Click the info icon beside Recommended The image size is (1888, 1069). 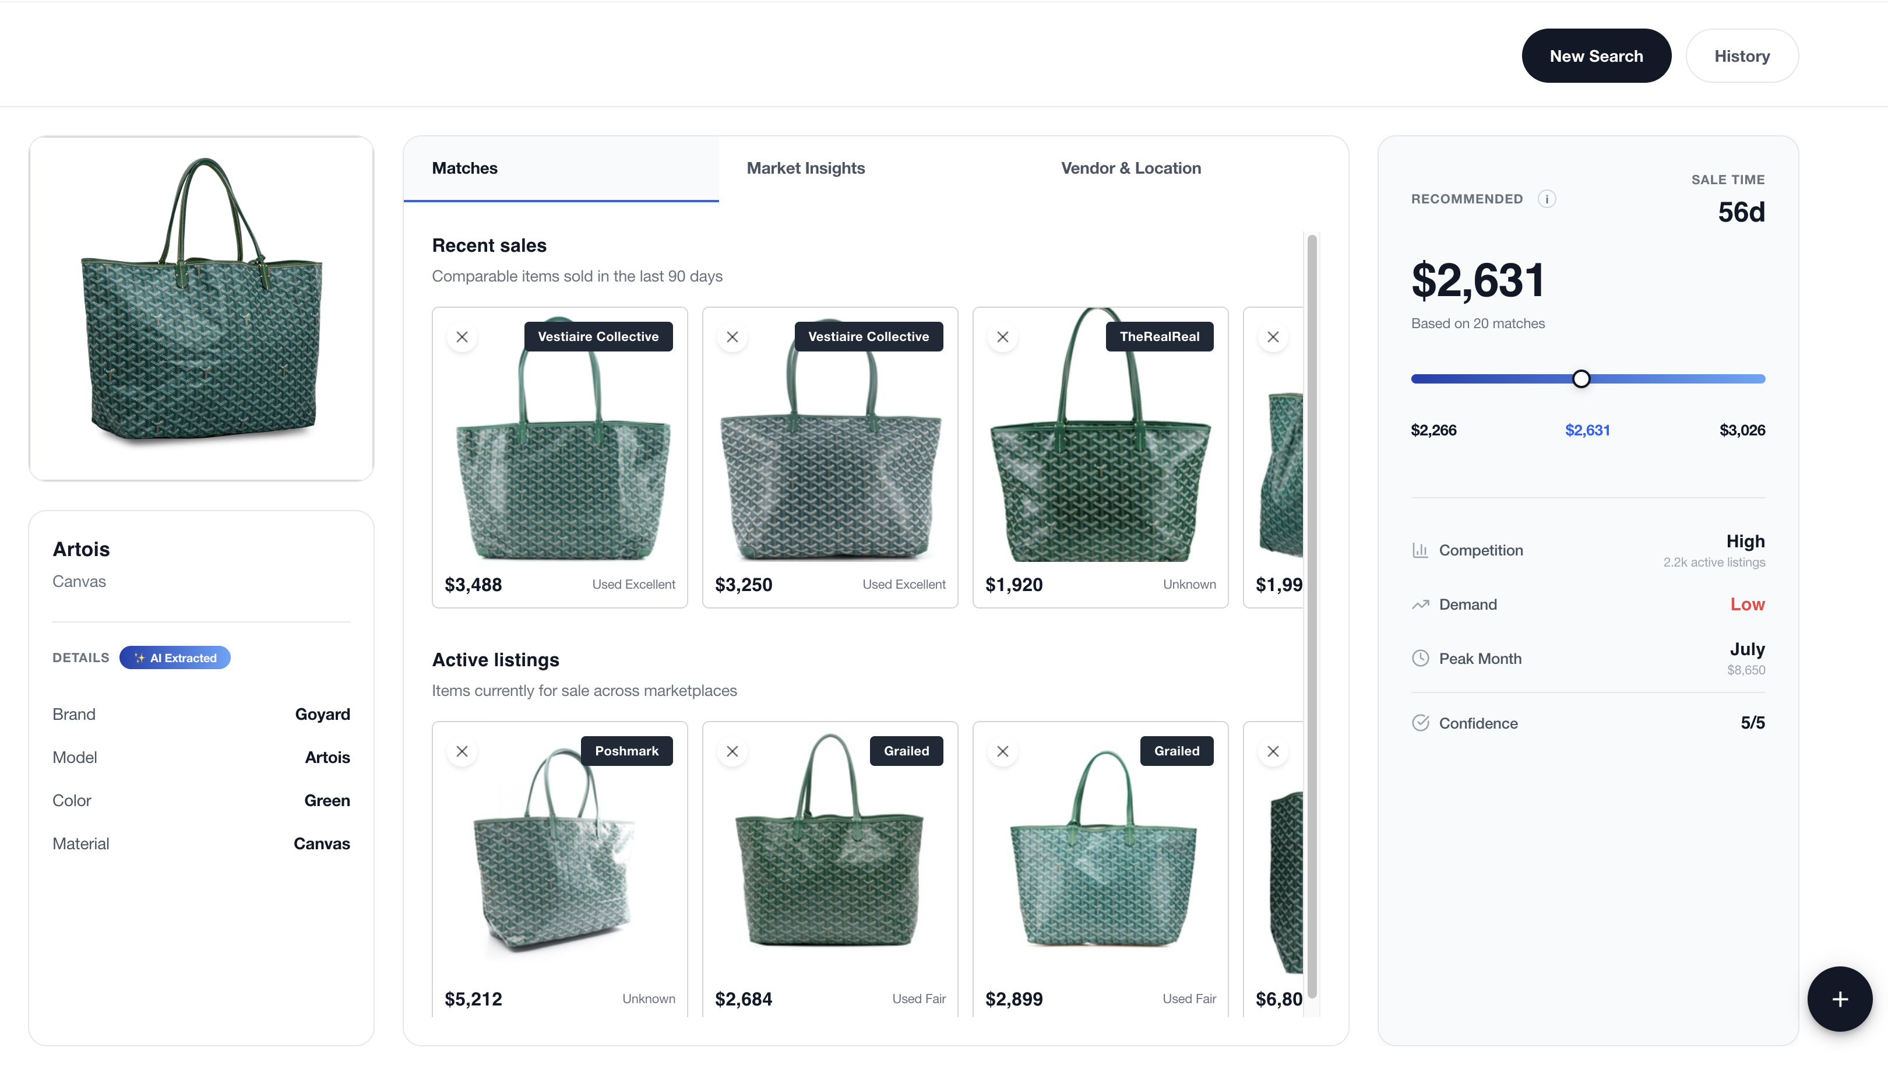point(1546,199)
